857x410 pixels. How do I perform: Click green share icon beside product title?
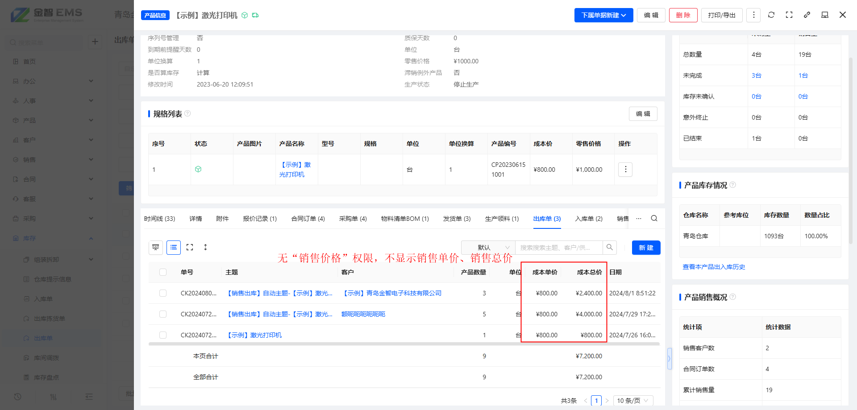(x=255, y=15)
